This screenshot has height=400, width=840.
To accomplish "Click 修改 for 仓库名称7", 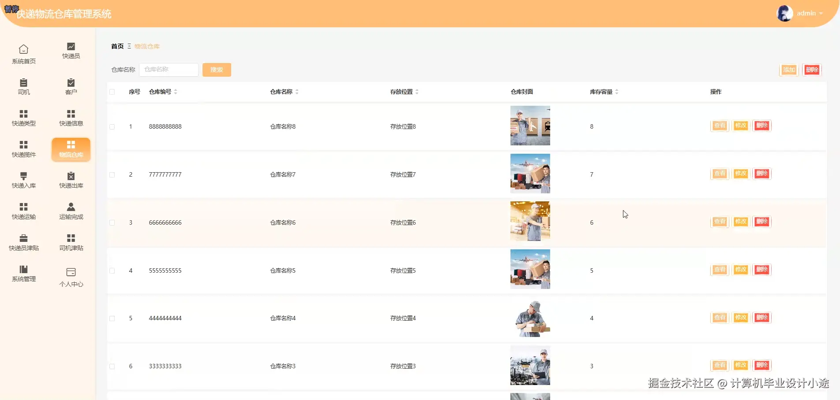I will click(x=741, y=174).
